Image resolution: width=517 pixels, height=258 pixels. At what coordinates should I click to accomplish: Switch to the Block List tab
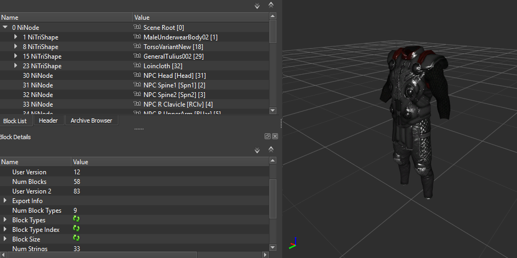(x=15, y=121)
